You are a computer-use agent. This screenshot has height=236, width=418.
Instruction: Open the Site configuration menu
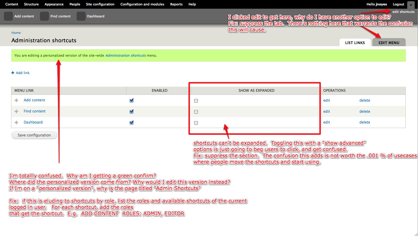pyautogui.click(x=100, y=4)
